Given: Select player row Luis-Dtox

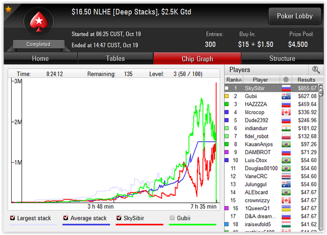Looking at the screenshot, I should click(x=272, y=160).
